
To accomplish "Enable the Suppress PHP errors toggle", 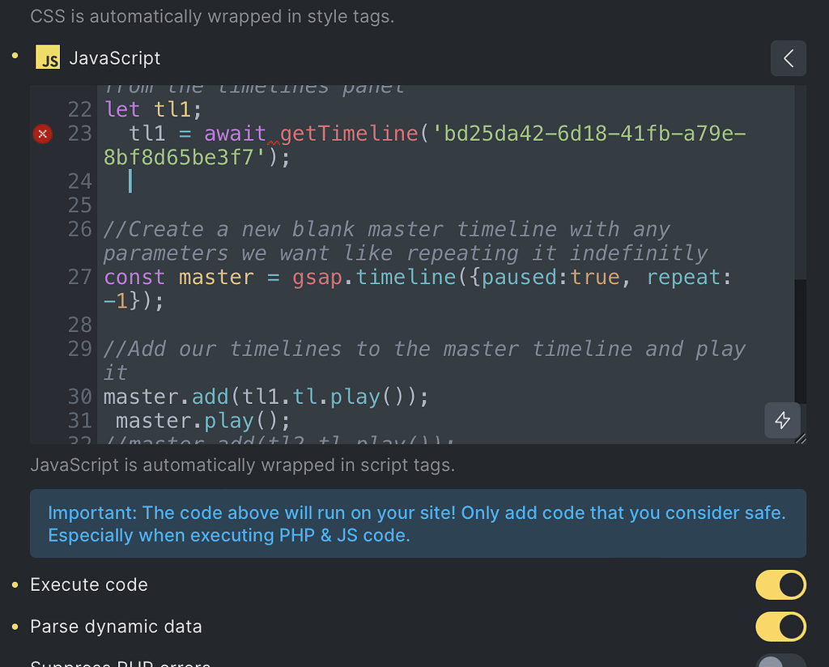I will 780,664.
